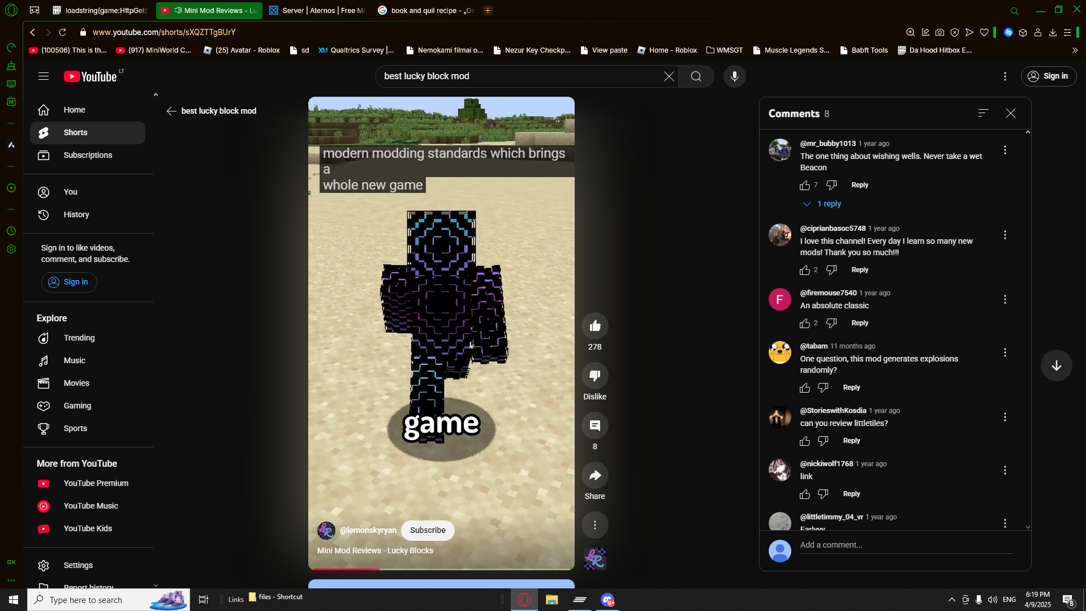Like the comment by @mr_bubby1013
Screen dimensions: 1086x611
[x=805, y=186]
